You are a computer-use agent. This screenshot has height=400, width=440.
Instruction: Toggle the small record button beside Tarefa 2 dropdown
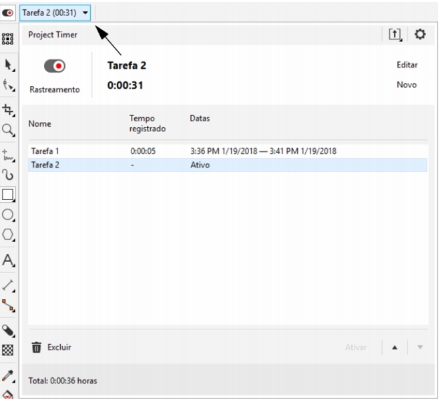click(9, 12)
